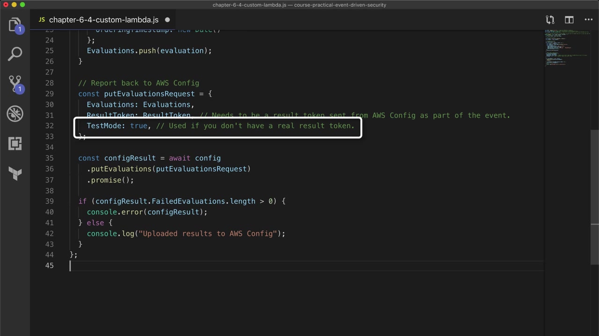The width and height of the screenshot is (599, 336).
Task: Click console.error on line 40
Action: pos(115,212)
